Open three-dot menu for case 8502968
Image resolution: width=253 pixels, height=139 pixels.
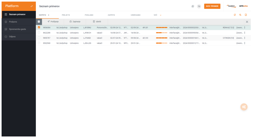[245, 43]
